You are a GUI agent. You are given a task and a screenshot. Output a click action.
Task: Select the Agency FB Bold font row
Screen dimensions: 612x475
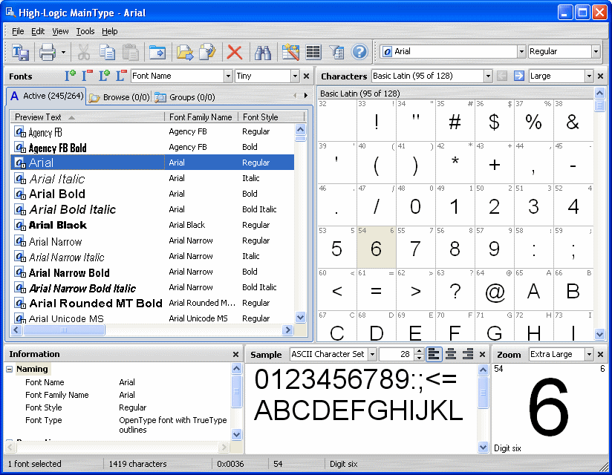click(152, 147)
